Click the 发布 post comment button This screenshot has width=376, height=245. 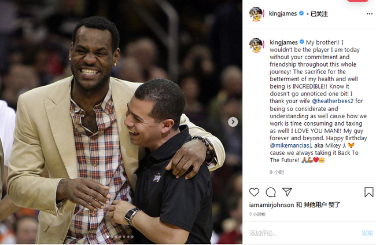367,233
